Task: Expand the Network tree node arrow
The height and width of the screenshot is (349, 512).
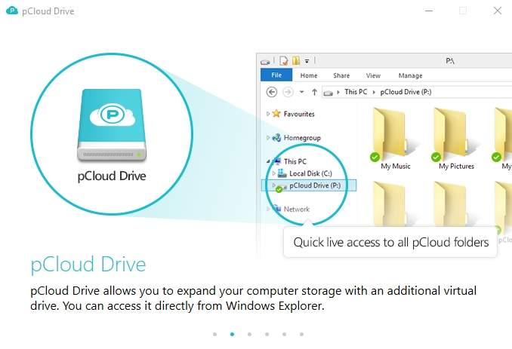Action: pyautogui.click(x=268, y=209)
